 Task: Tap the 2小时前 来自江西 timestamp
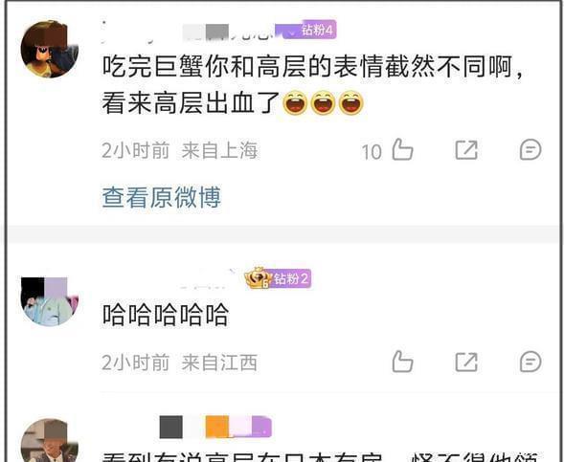tap(179, 363)
